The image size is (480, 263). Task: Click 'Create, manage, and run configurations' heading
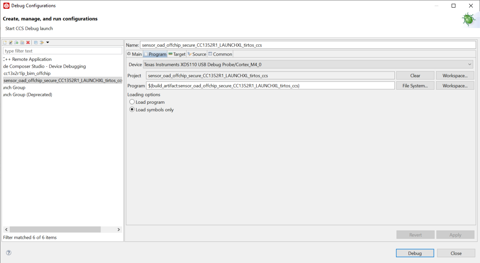pyautogui.click(x=50, y=19)
